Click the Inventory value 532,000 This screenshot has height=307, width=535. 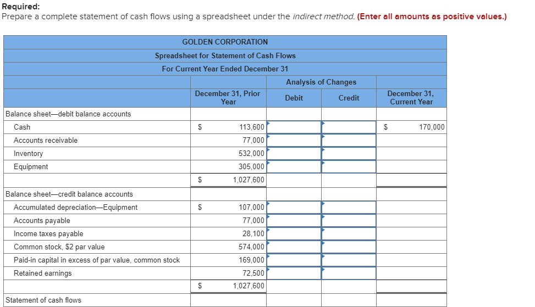(251, 154)
